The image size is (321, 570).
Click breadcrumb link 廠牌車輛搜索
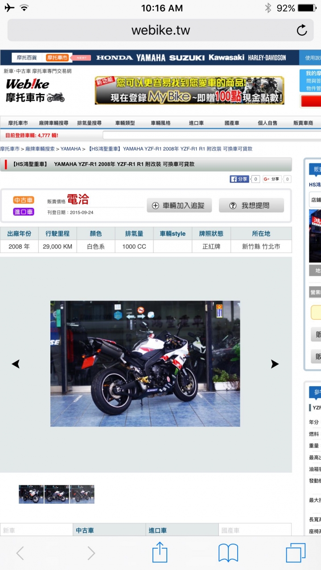coord(40,149)
